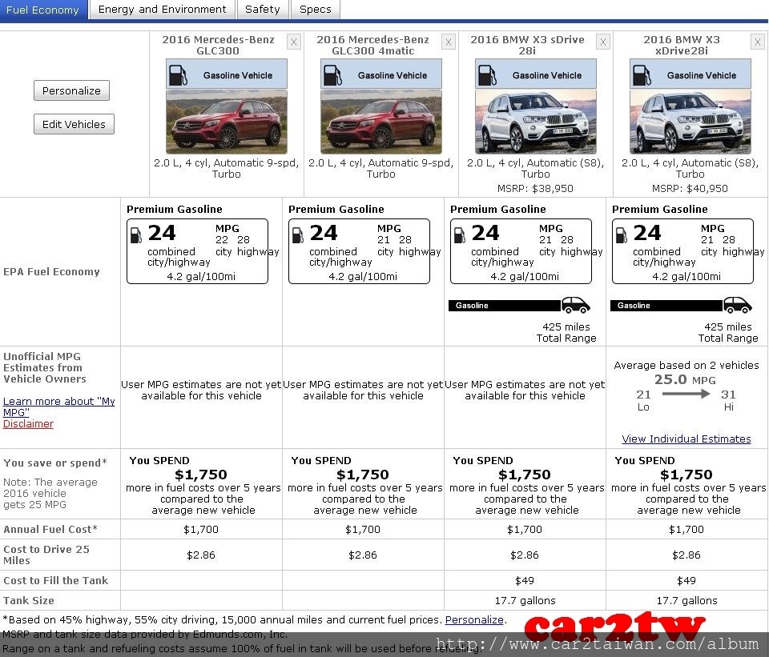The height and width of the screenshot is (657, 769).
Task: Click the 2016 Mercedes-Benz GLC300 title
Action: (x=218, y=45)
